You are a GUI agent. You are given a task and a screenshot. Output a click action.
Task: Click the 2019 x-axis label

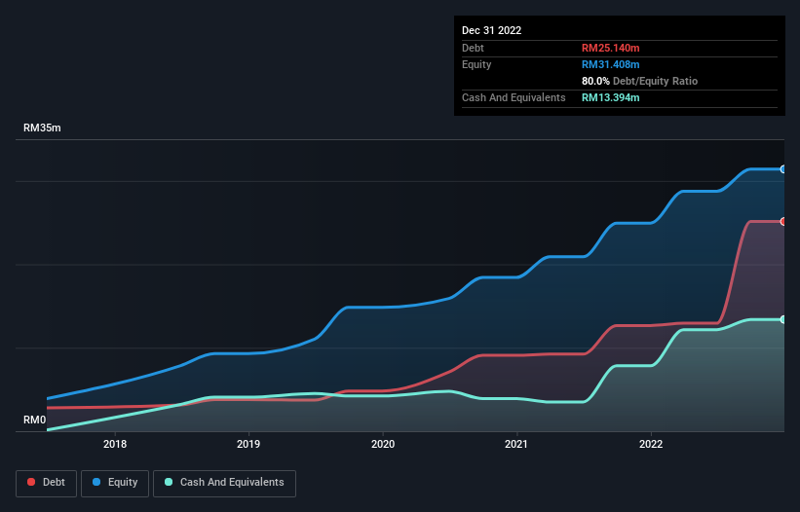pos(248,444)
